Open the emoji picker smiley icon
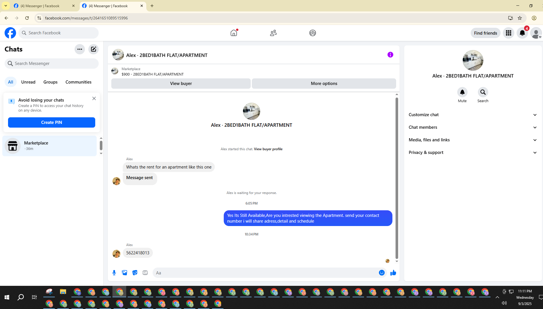This screenshot has height=309, width=543. tap(382, 273)
